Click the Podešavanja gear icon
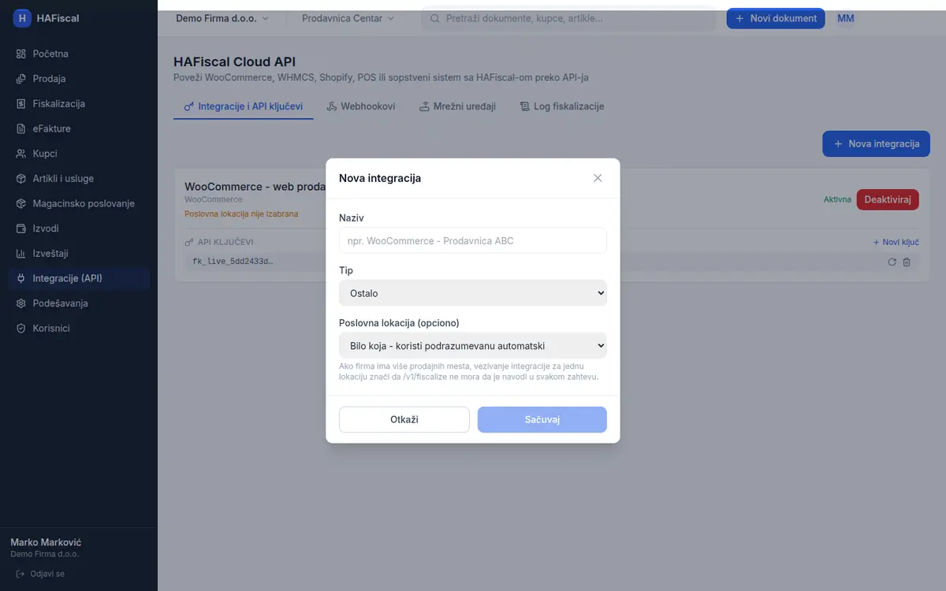The width and height of the screenshot is (946, 591). point(21,303)
